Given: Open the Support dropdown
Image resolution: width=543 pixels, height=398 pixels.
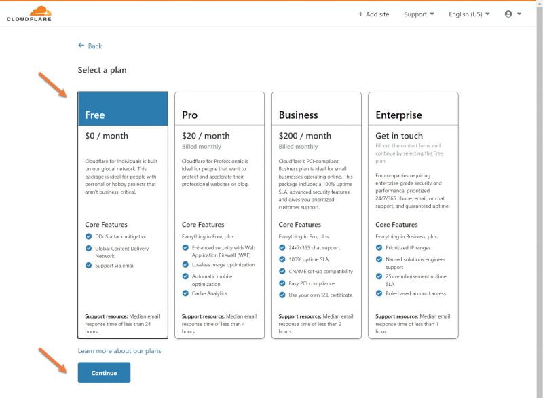Looking at the screenshot, I should pos(417,14).
